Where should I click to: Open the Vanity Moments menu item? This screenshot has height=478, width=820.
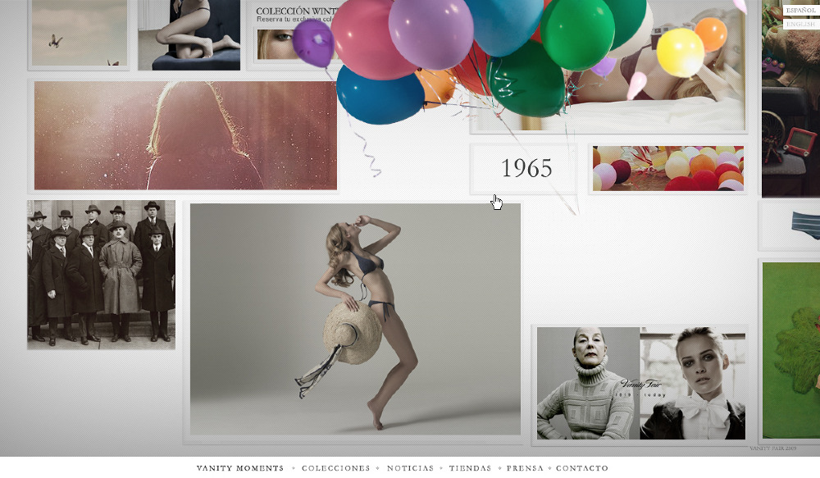(239, 468)
